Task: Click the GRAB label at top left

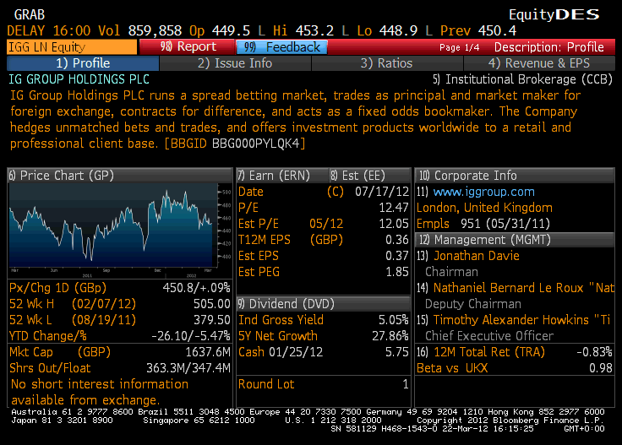Action: point(30,14)
